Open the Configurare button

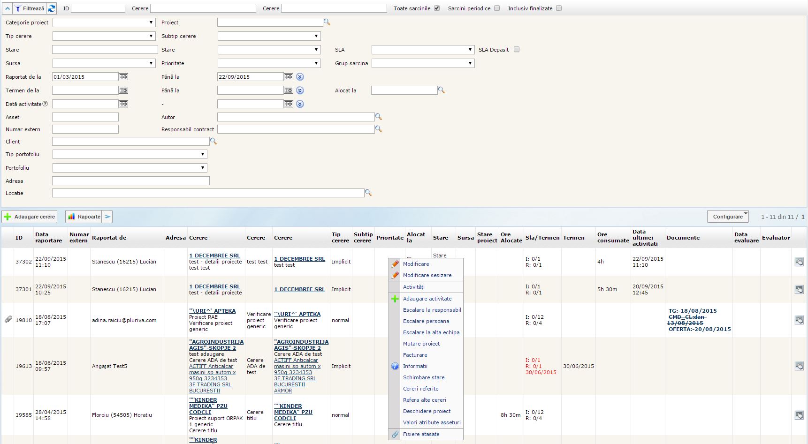[x=728, y=217]
